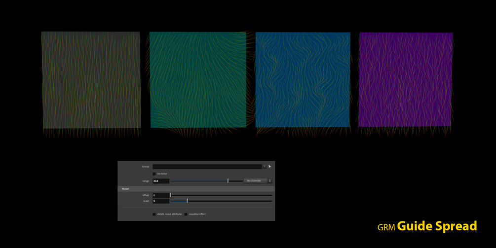Click the offset parameter label
Viewport: 496px width, 248px height.
pos(146,195)
